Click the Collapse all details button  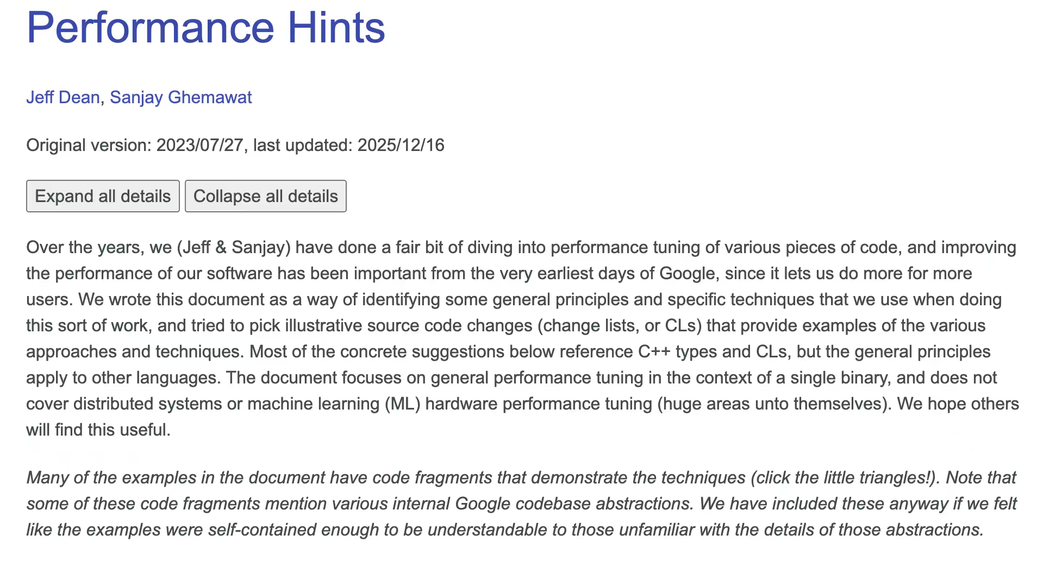265,196
